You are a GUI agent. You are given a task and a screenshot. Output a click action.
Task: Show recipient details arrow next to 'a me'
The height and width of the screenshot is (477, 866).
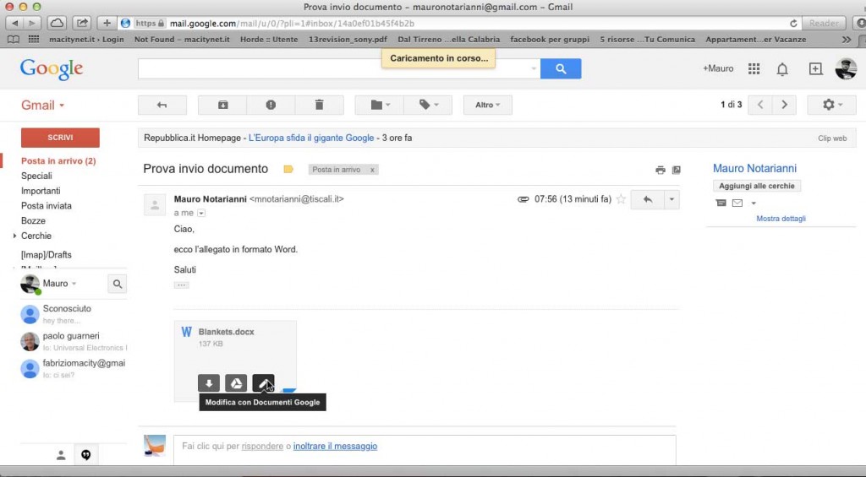point(201,213)
